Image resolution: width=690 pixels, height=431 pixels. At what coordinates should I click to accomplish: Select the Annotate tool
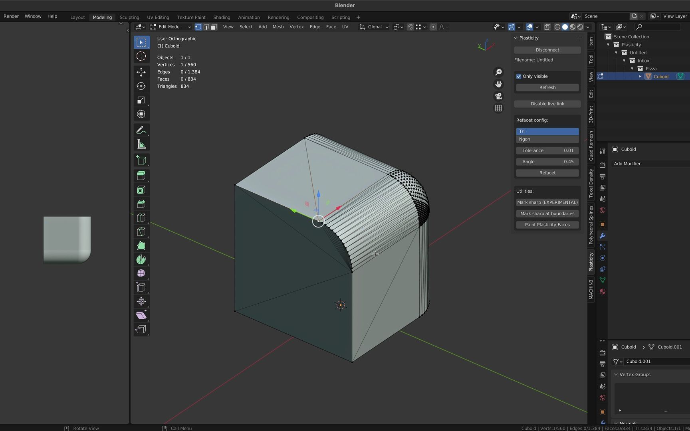[x=141, y=130]
